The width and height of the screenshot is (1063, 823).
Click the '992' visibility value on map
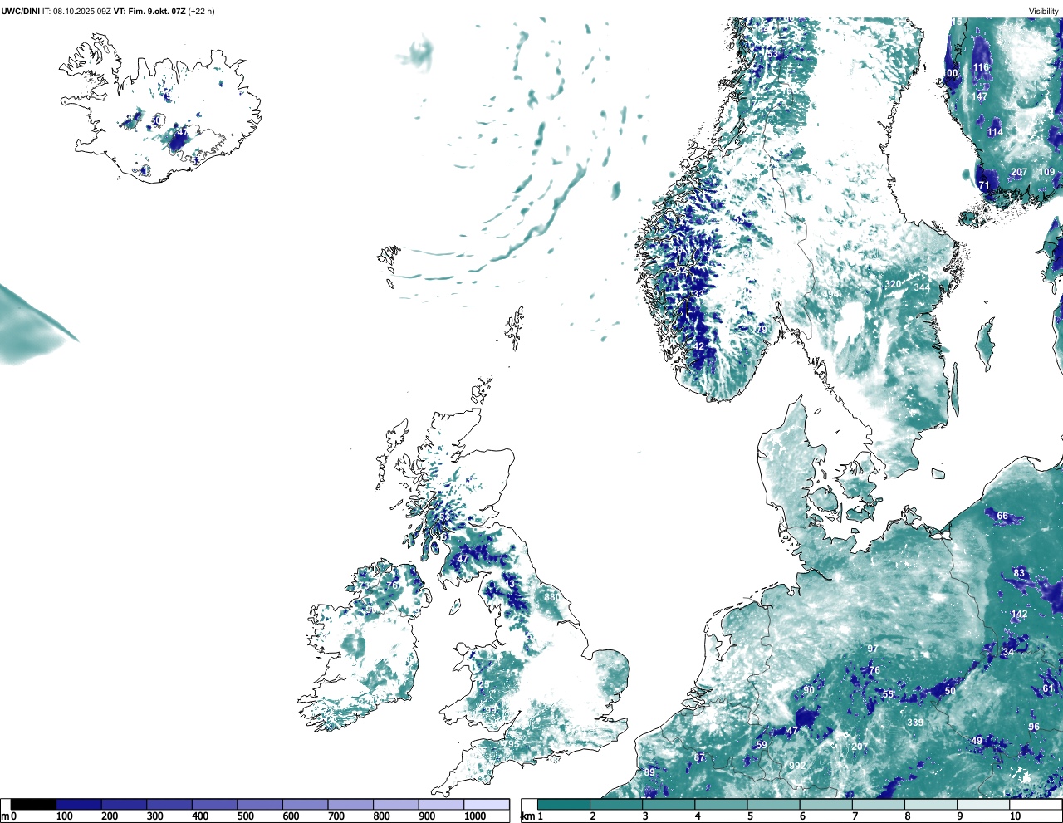797,765
